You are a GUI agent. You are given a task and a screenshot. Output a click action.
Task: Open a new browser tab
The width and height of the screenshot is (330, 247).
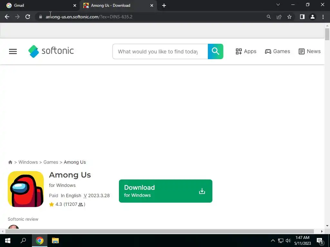click(164, 5)
